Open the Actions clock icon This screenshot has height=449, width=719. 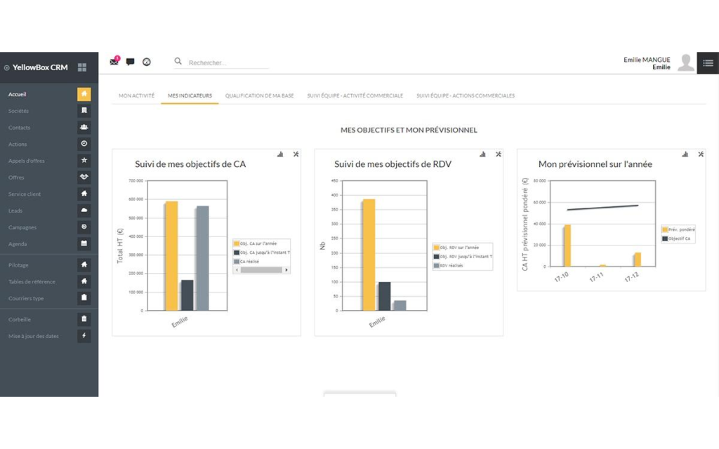click(84, 144)
